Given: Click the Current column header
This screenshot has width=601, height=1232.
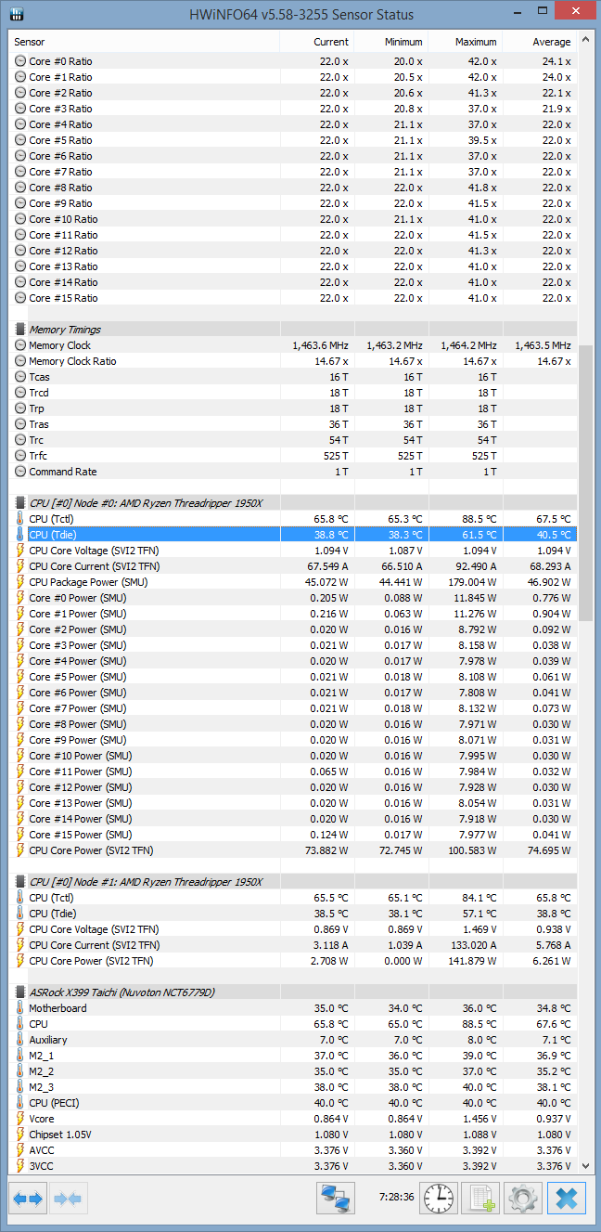Looking at the screenshot, I should coord(316,42).
